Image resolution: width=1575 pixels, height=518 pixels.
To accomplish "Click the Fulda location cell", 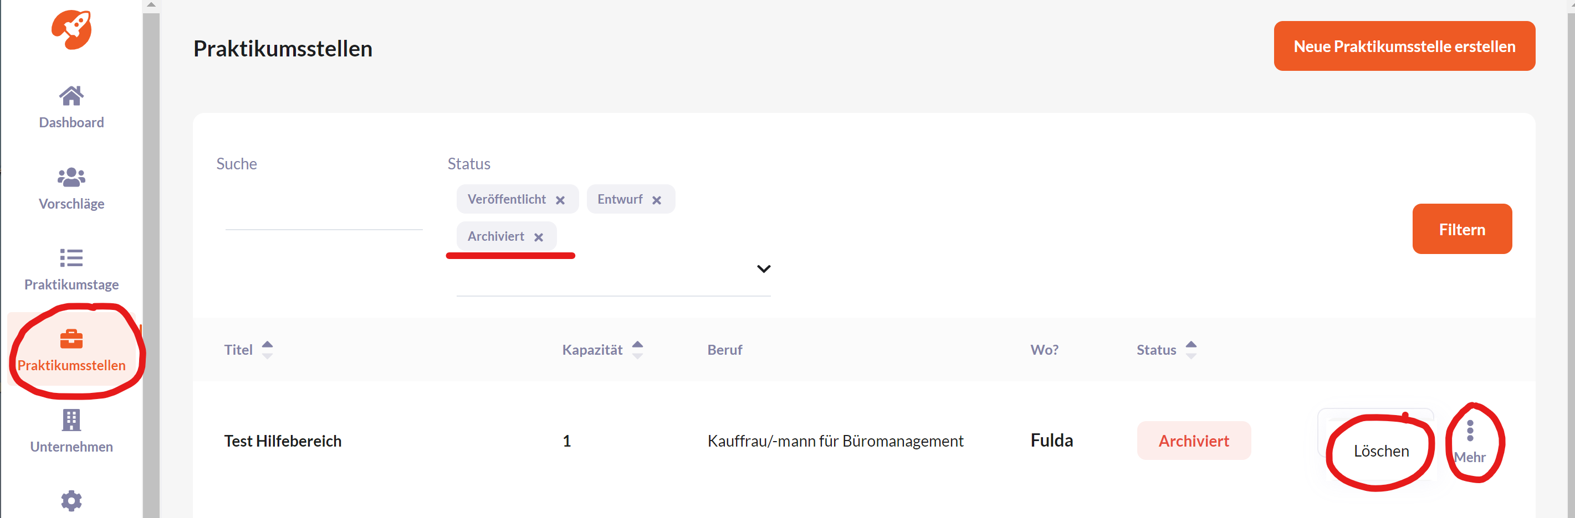I will coord(1052,441).
